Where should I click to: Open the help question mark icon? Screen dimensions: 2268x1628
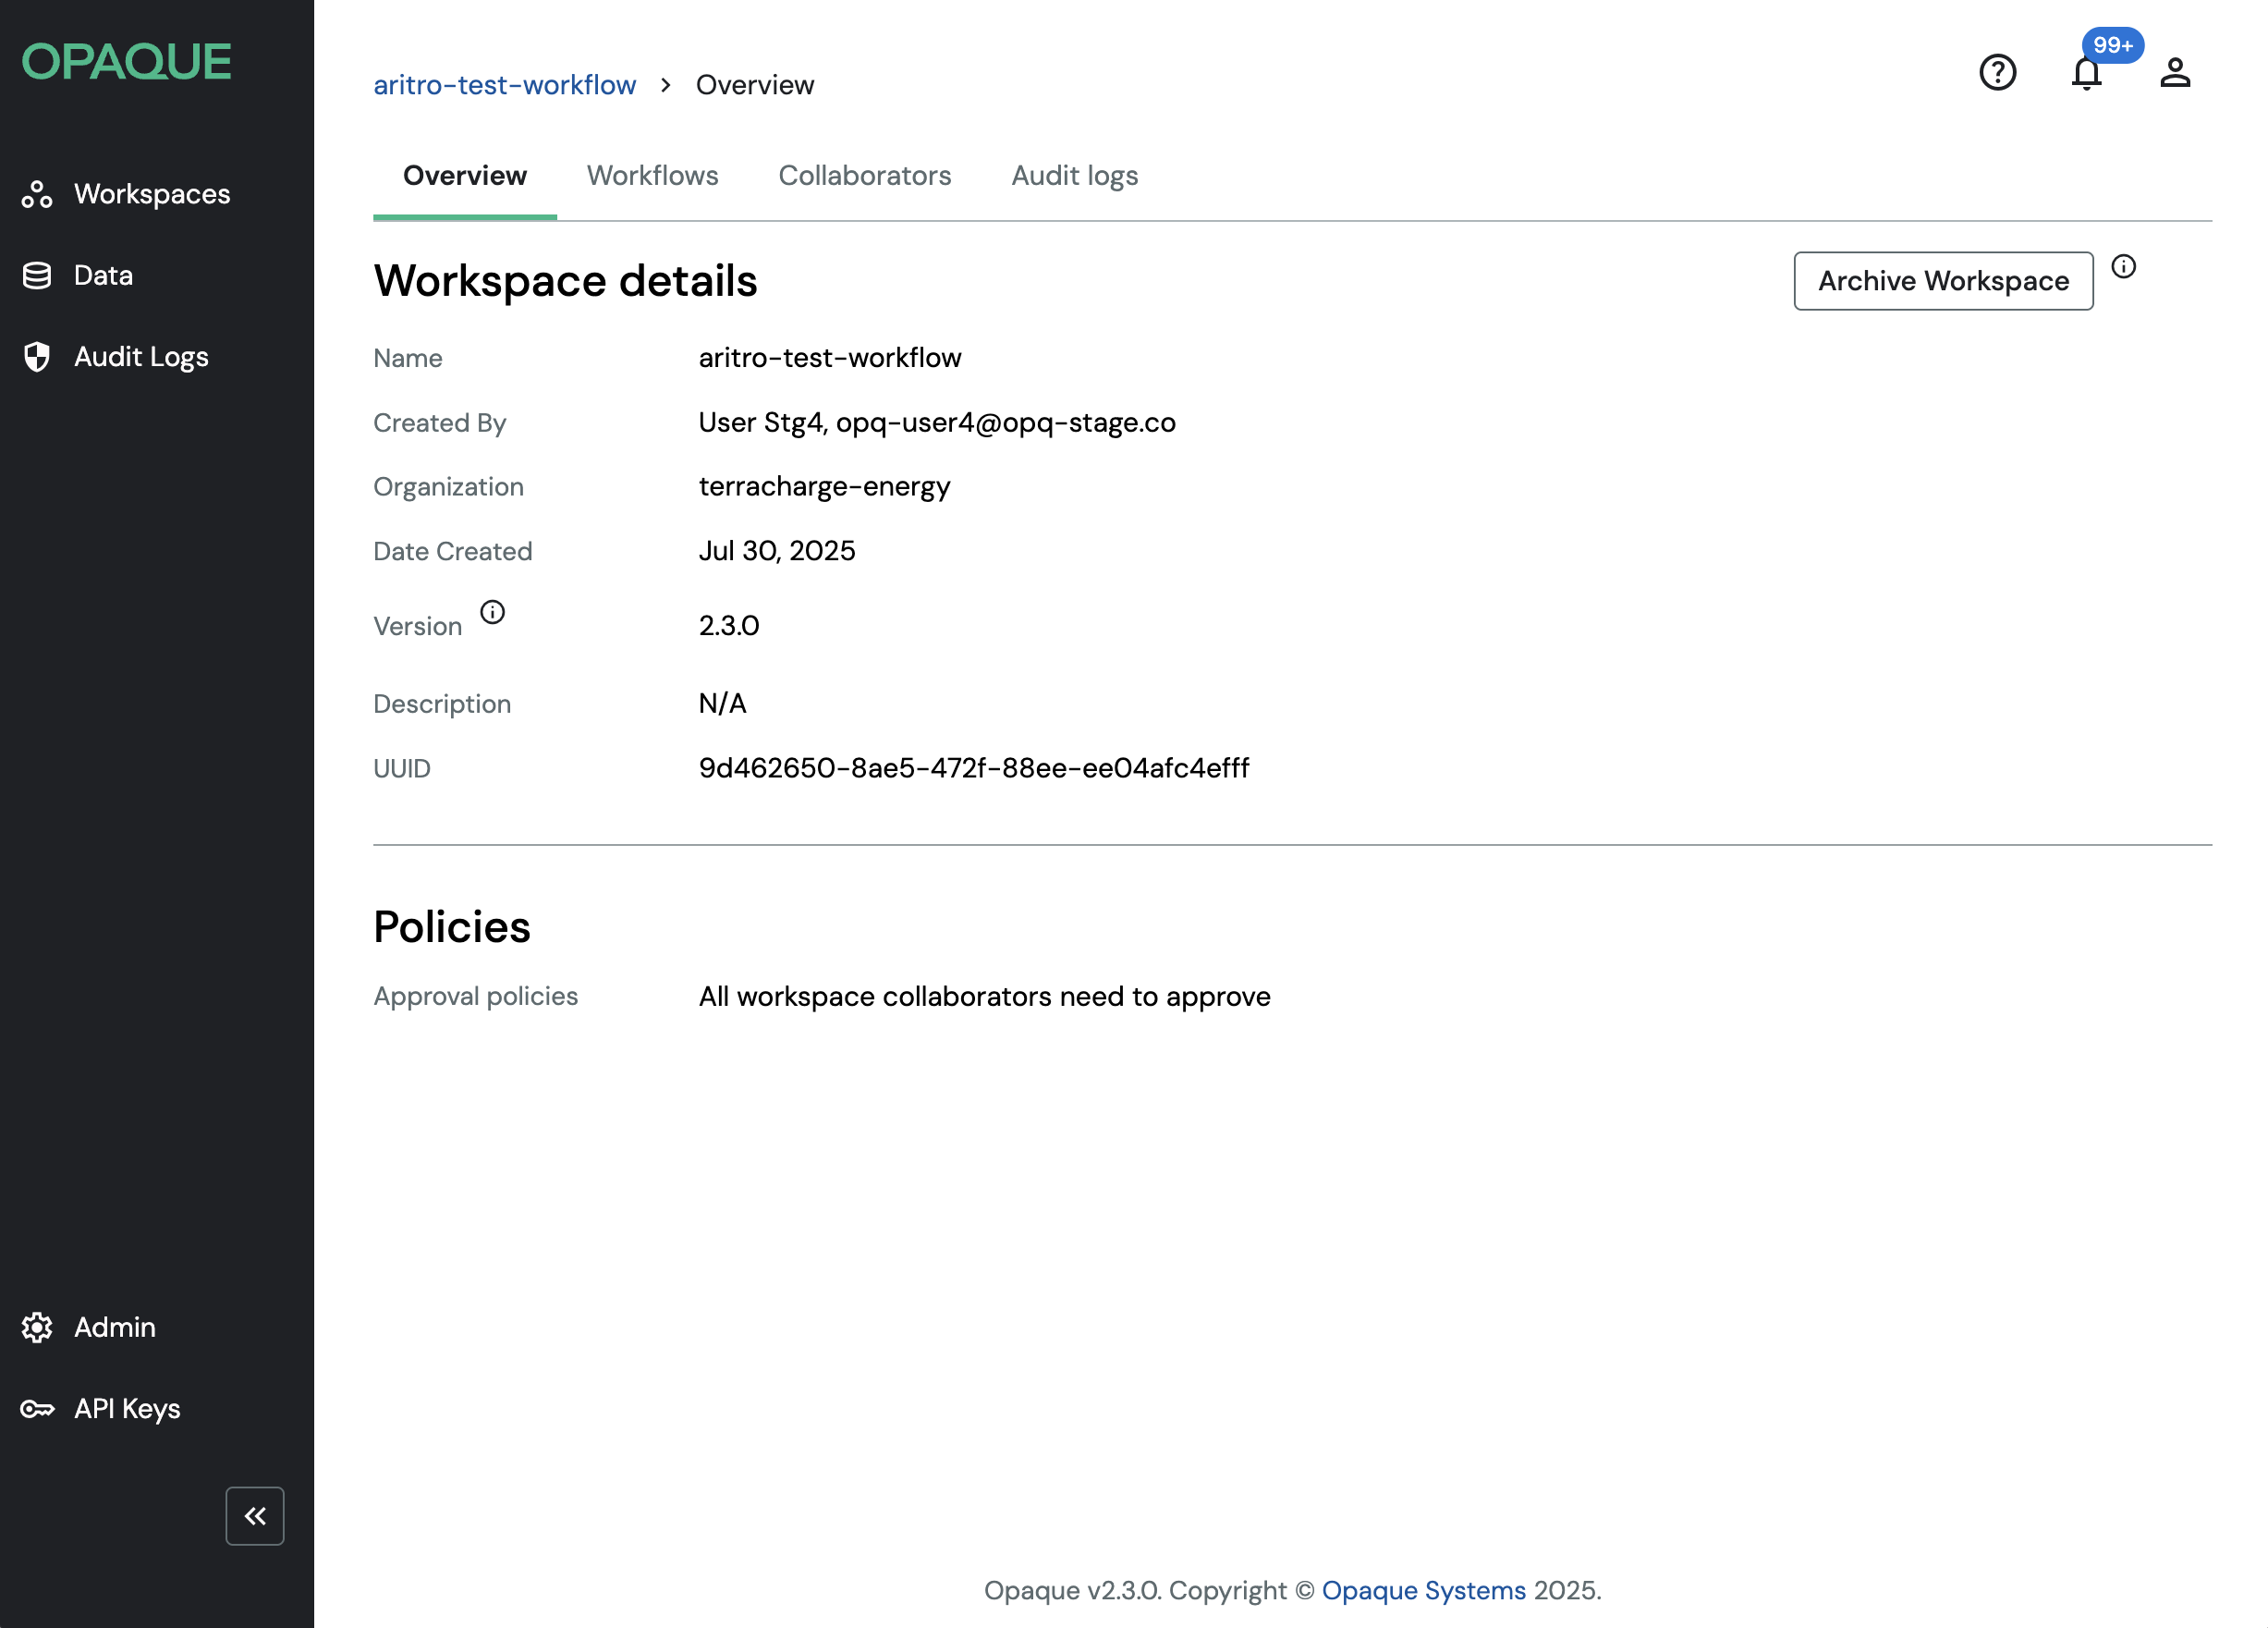tap(1997, 72)
